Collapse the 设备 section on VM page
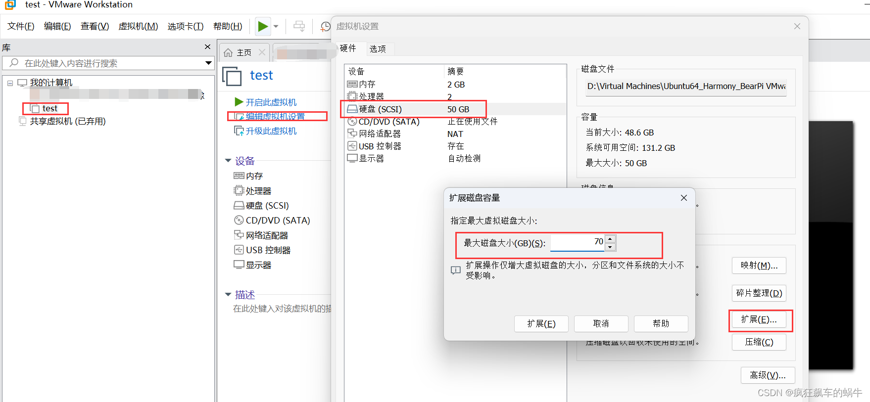This screenshot has width=870, height=402. coord(228,161)
